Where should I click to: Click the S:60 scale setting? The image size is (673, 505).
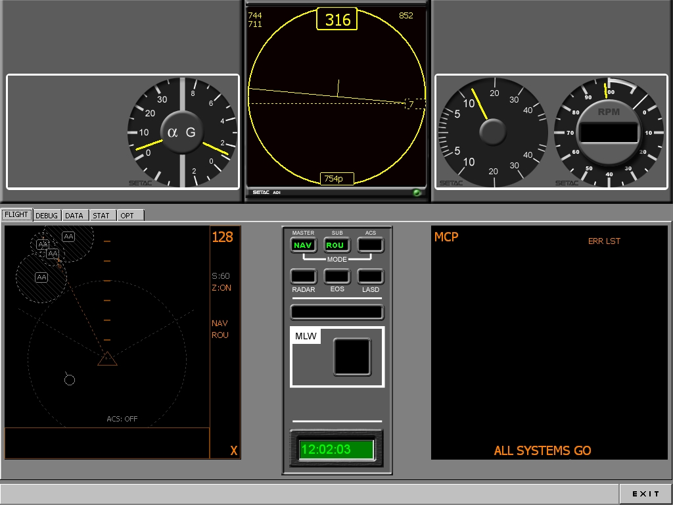[x=221, y=276]
